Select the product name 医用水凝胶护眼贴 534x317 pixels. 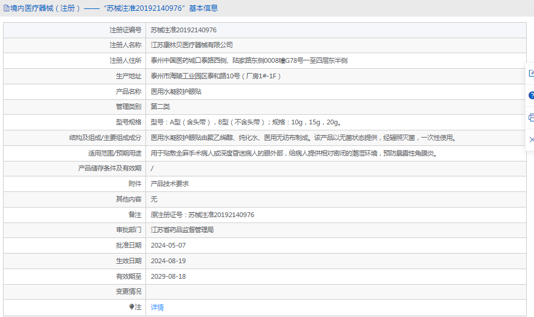click(175, 92)
